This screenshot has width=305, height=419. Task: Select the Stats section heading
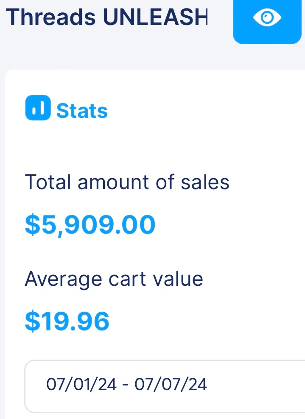pyautogui.click(x=82, y=111)
